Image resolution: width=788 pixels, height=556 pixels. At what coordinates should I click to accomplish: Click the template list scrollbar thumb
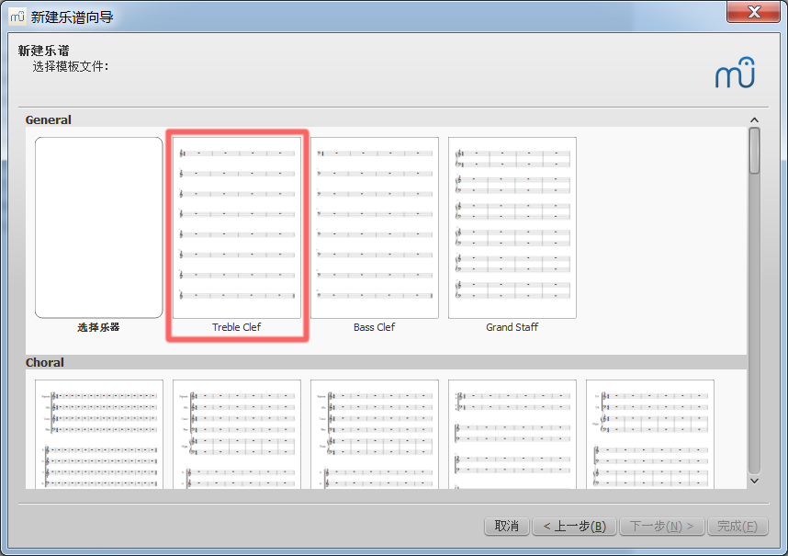pos(754,151)
